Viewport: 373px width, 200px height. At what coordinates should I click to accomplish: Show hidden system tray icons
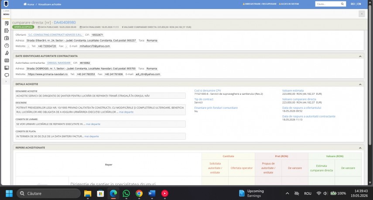pyautogui.click(x=287, y=193)
